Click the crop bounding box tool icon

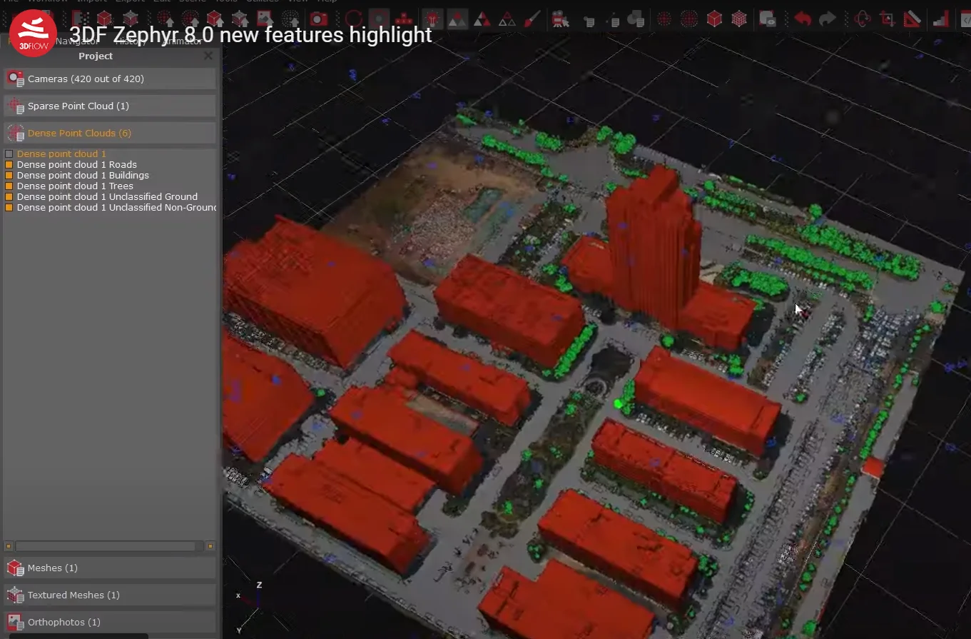point(887,19)
